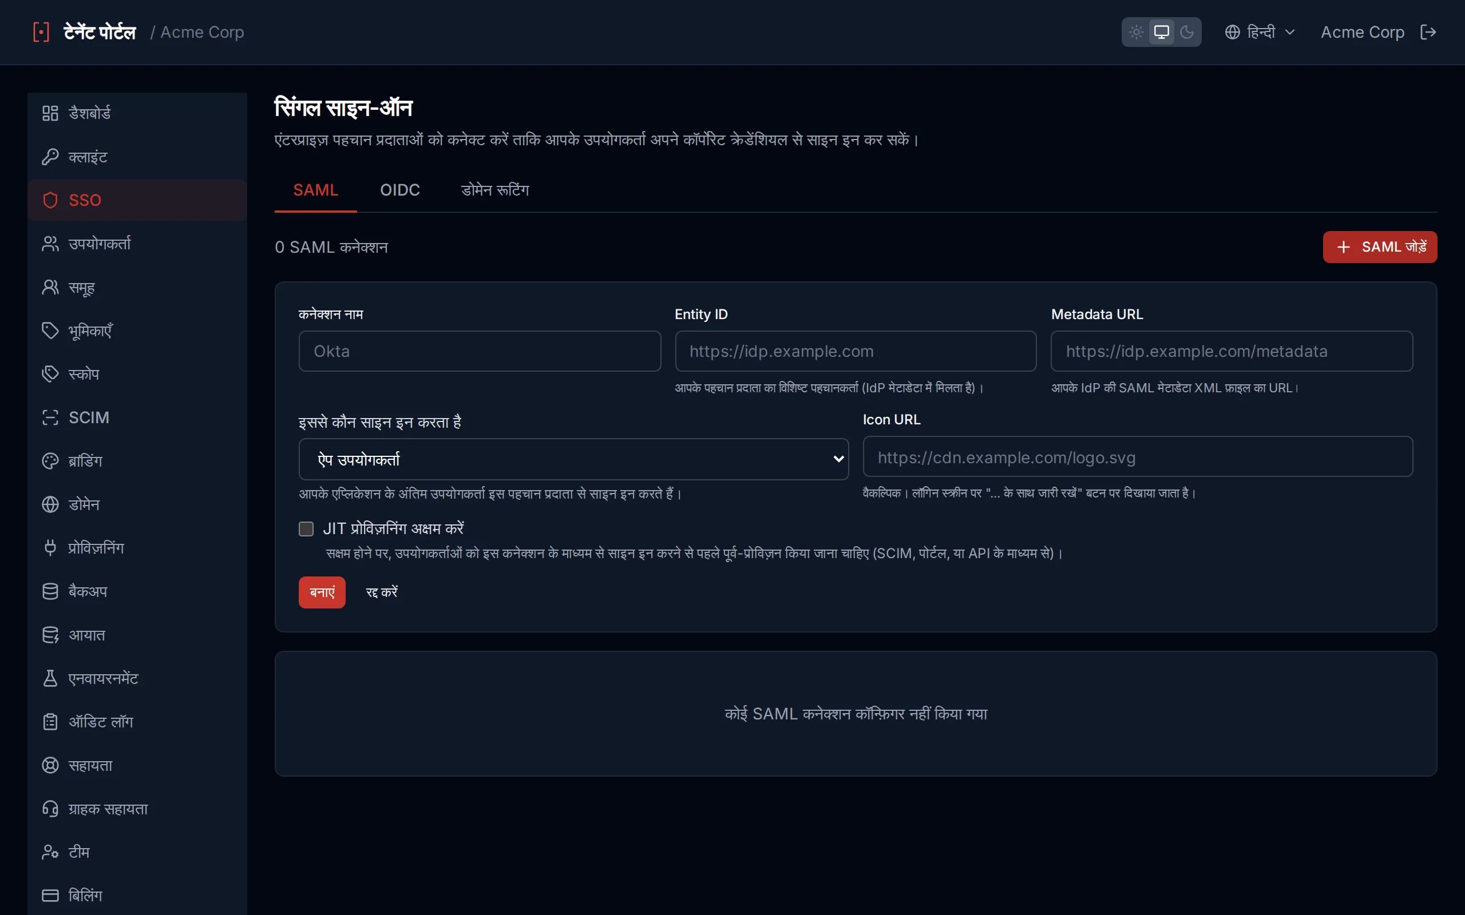This screenshot has width=1465, height=915.
Task: Click the logout icon next to Acme Corp
Action: pos(1427,32)
